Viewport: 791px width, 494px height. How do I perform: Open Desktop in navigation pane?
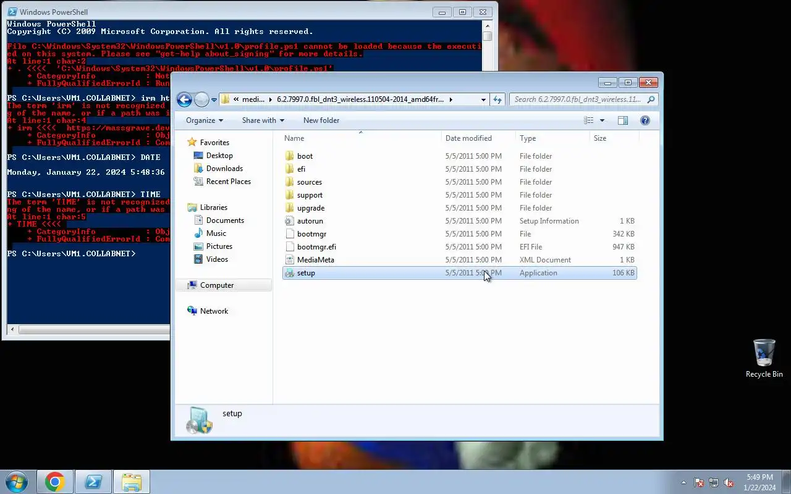click(219, 156)
